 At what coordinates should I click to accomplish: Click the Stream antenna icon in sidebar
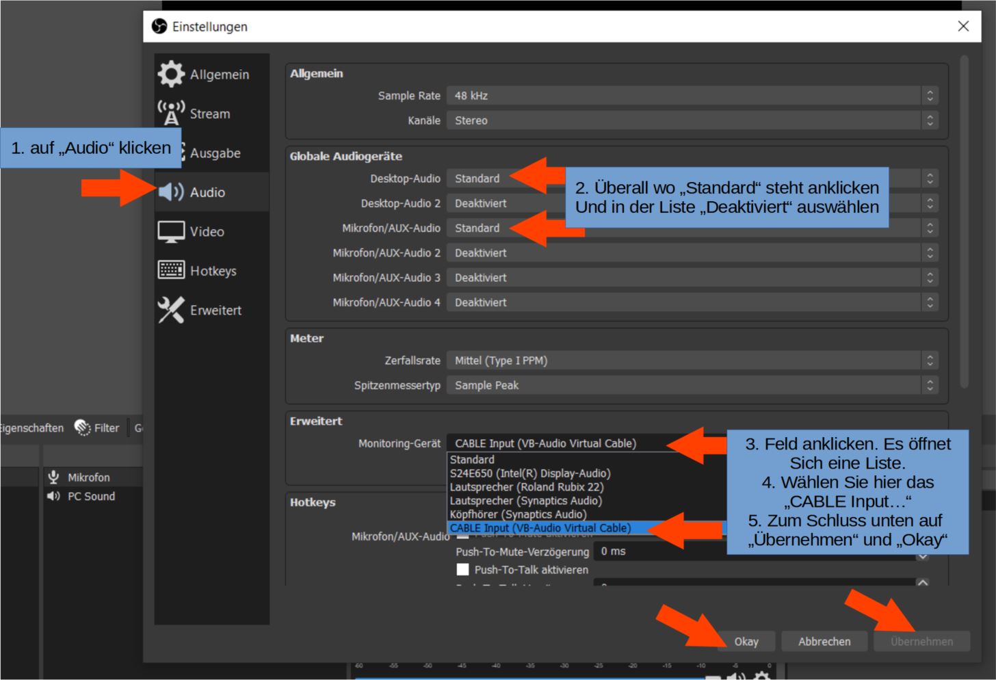point(171,113)
